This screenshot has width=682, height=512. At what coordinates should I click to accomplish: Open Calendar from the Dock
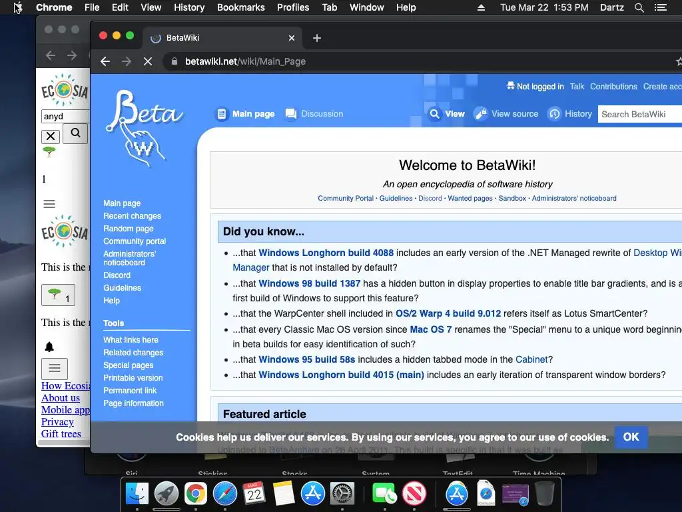click(x=254, y=494)
